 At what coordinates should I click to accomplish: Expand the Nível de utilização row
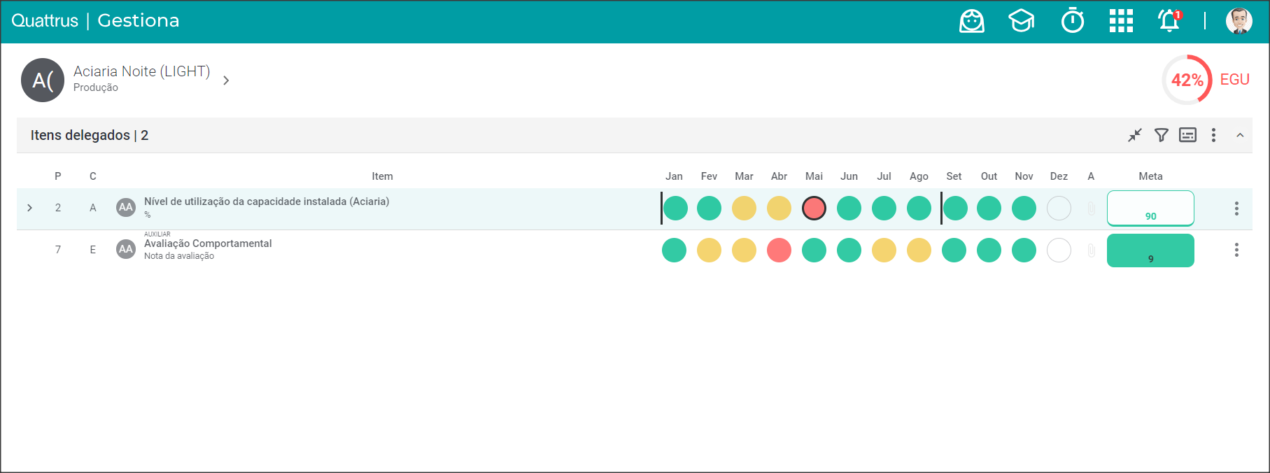pyautogui.click(x=29, y=208)
